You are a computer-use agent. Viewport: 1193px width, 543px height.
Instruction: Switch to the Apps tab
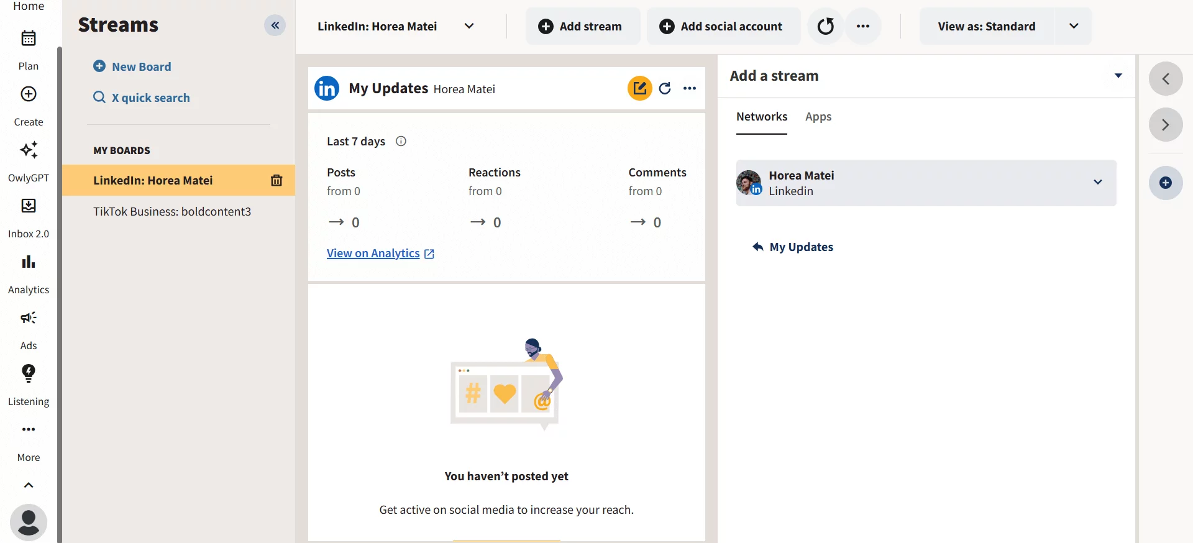tap(818, 117)
